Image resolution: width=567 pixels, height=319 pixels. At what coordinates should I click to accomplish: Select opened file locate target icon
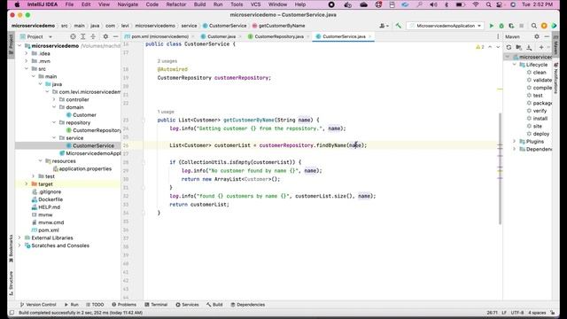tap(73, 36)
